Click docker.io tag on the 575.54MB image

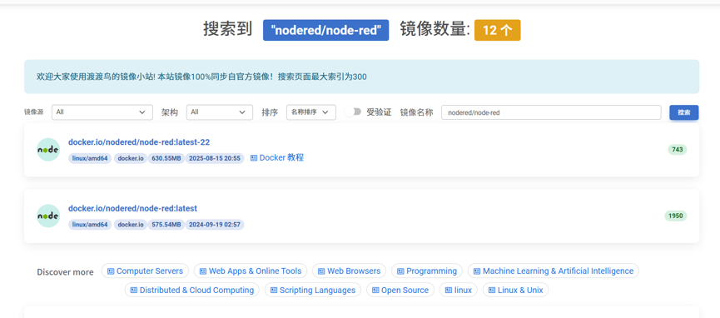click(x=131, y=225)
